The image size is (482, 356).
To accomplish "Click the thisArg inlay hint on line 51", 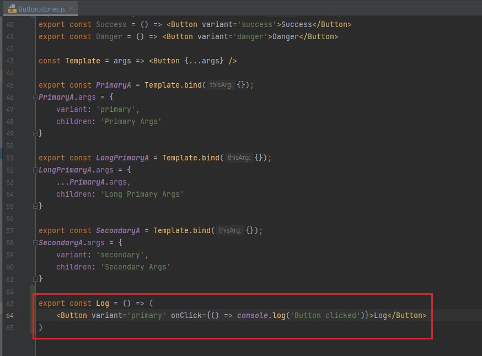I will pyautogui.click(x=239, y=158).
